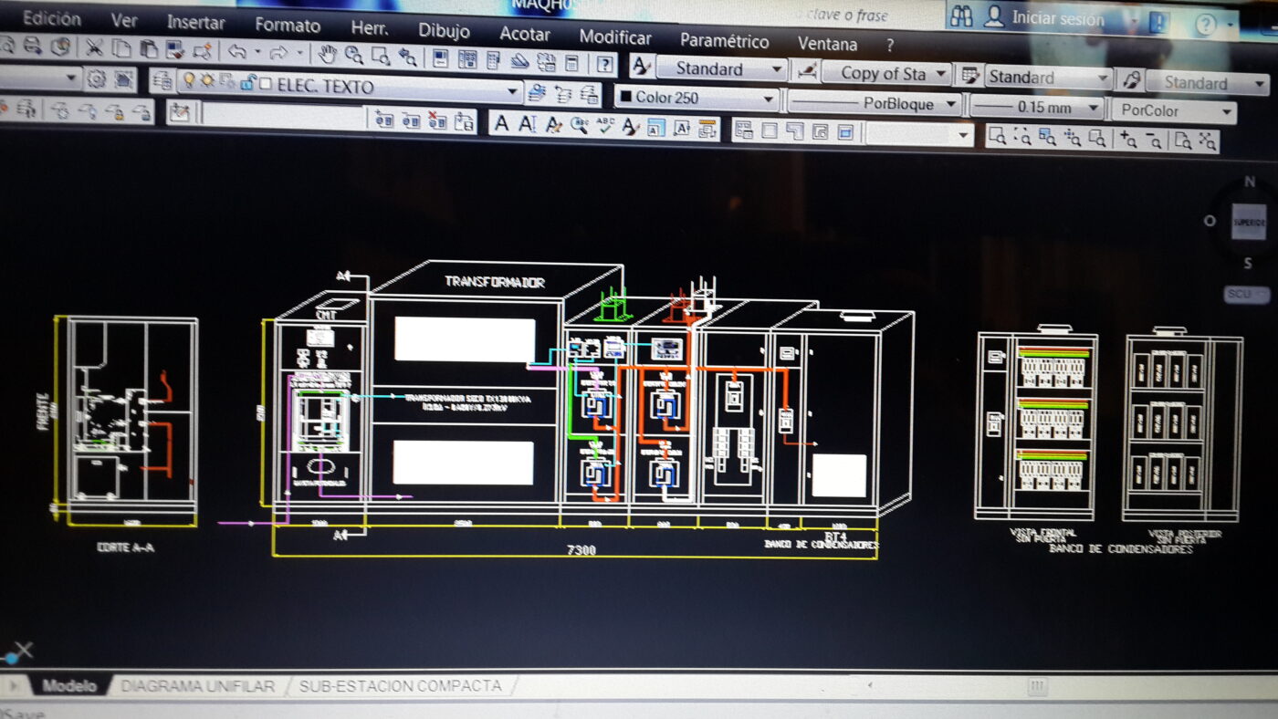The image size is (1278, 719).
Task: Toggle the layer lock padlock icon
Action: [x=246, y=84]
